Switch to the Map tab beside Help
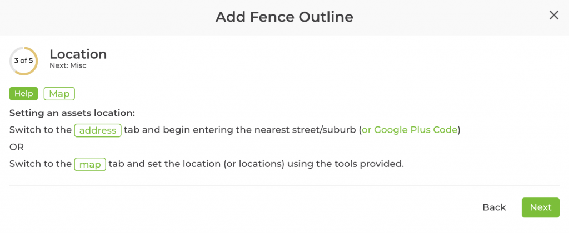The width and height of the screenshot is (569, 233). click(x=59, y=94)
